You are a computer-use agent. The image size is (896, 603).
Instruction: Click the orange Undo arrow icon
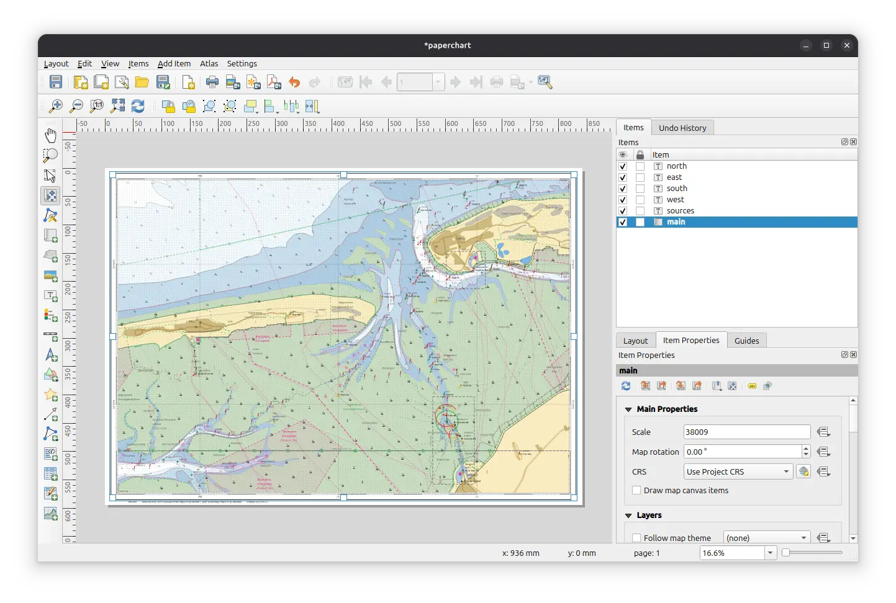294,82
